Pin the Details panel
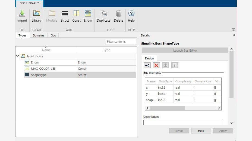Image resolution: width=252 pixels, height=141 pixels. (234, 35)
